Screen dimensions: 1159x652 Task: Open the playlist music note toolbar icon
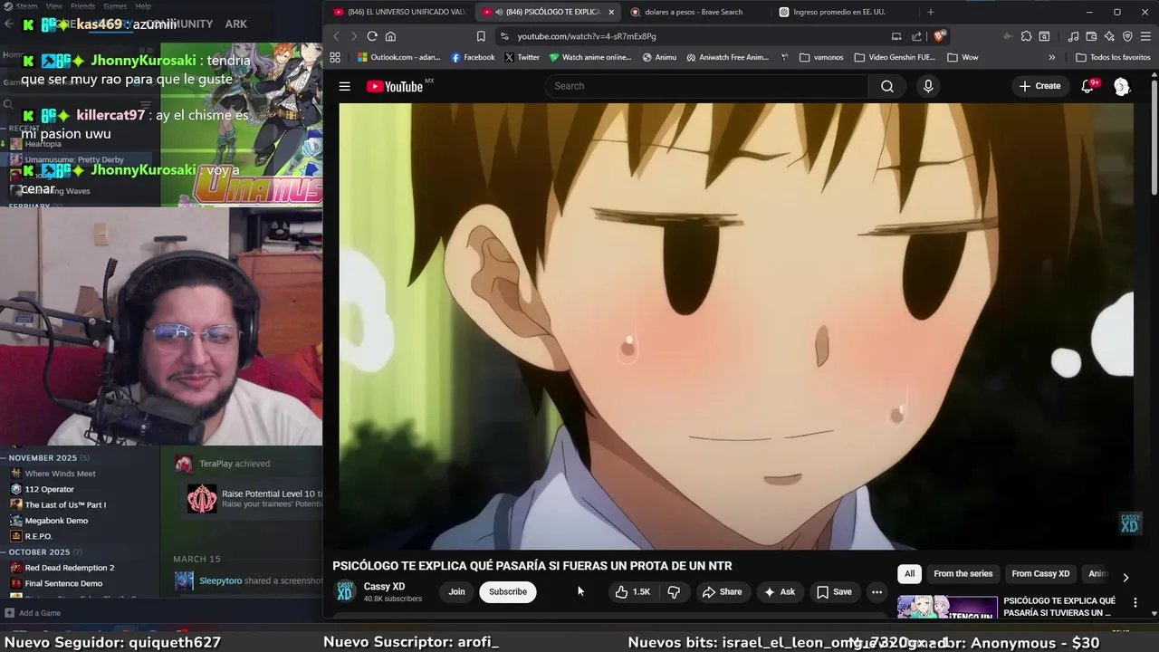[1074, 36]
